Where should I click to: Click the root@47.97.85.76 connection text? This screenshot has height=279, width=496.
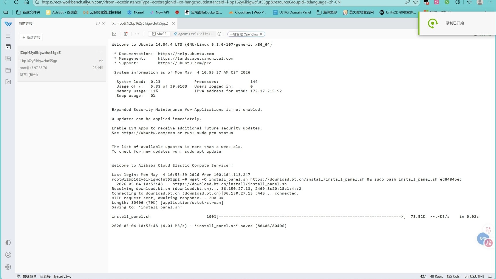[33, 68]
